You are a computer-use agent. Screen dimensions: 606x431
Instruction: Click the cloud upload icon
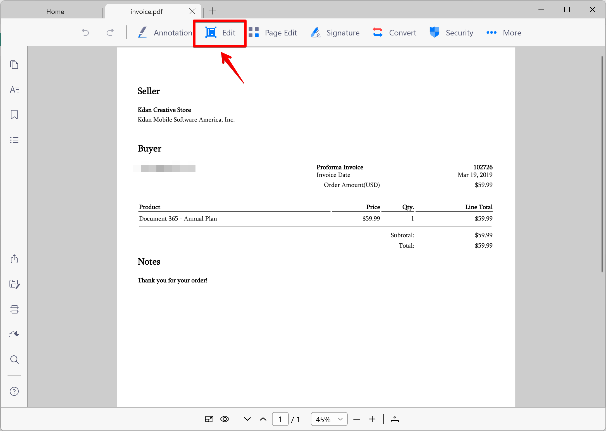tap(14, 334)
